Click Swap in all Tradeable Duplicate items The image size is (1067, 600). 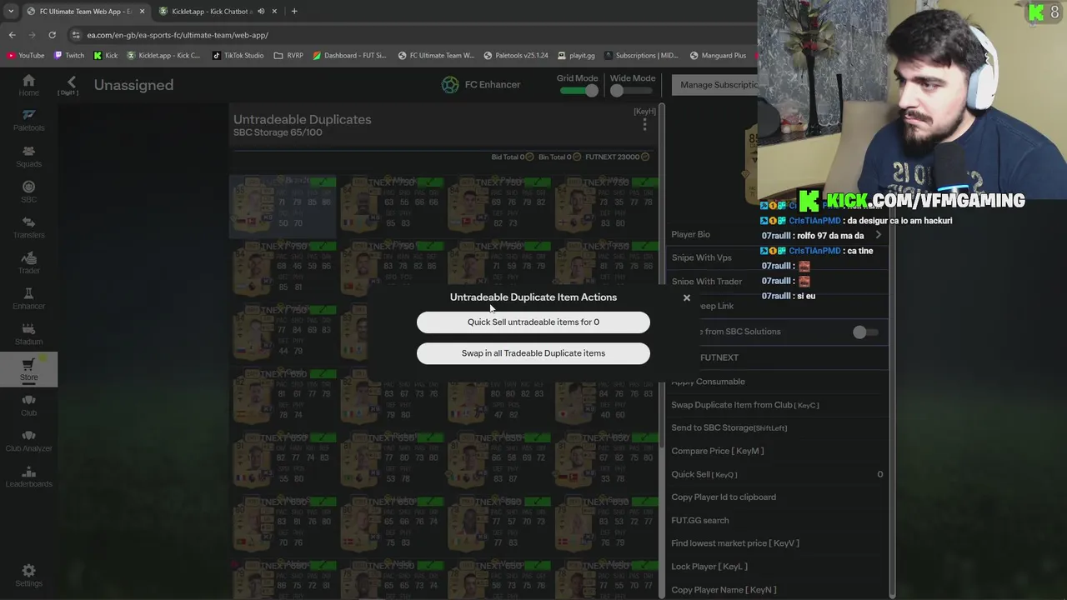533,353
